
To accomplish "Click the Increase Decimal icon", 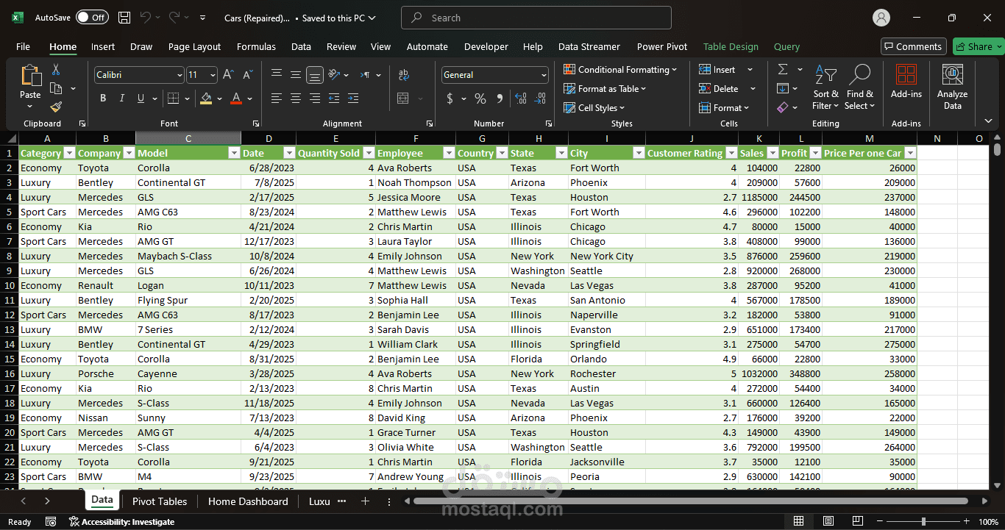I will pyautogui.click(x=521, y=99).
